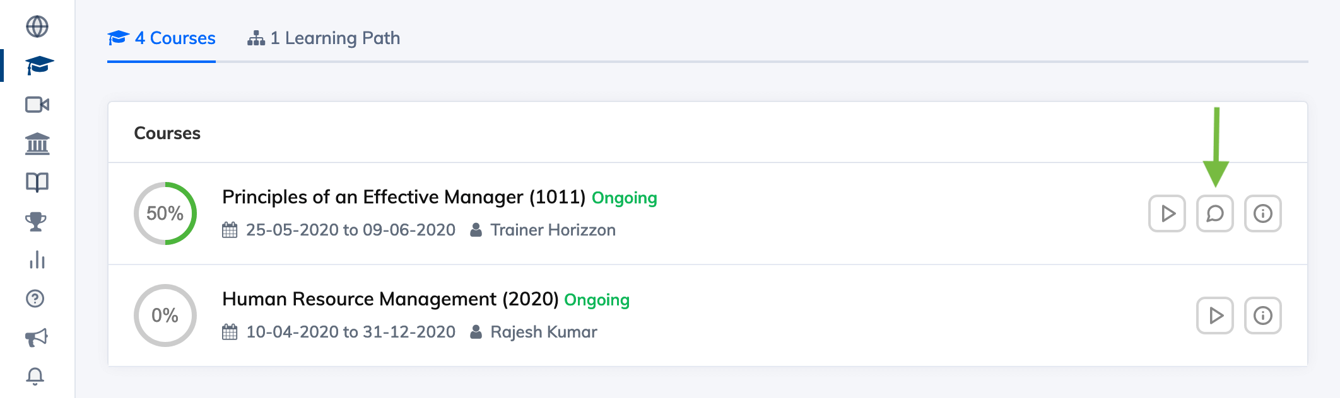Open the open-book library icon in the sidebar

(x=37, y=183)
